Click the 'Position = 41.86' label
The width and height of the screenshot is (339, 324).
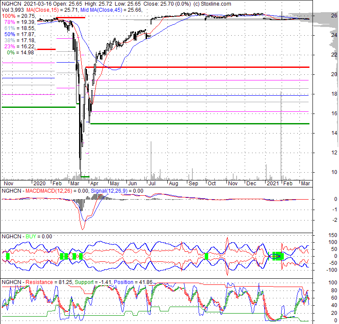(x=133, y=282)
